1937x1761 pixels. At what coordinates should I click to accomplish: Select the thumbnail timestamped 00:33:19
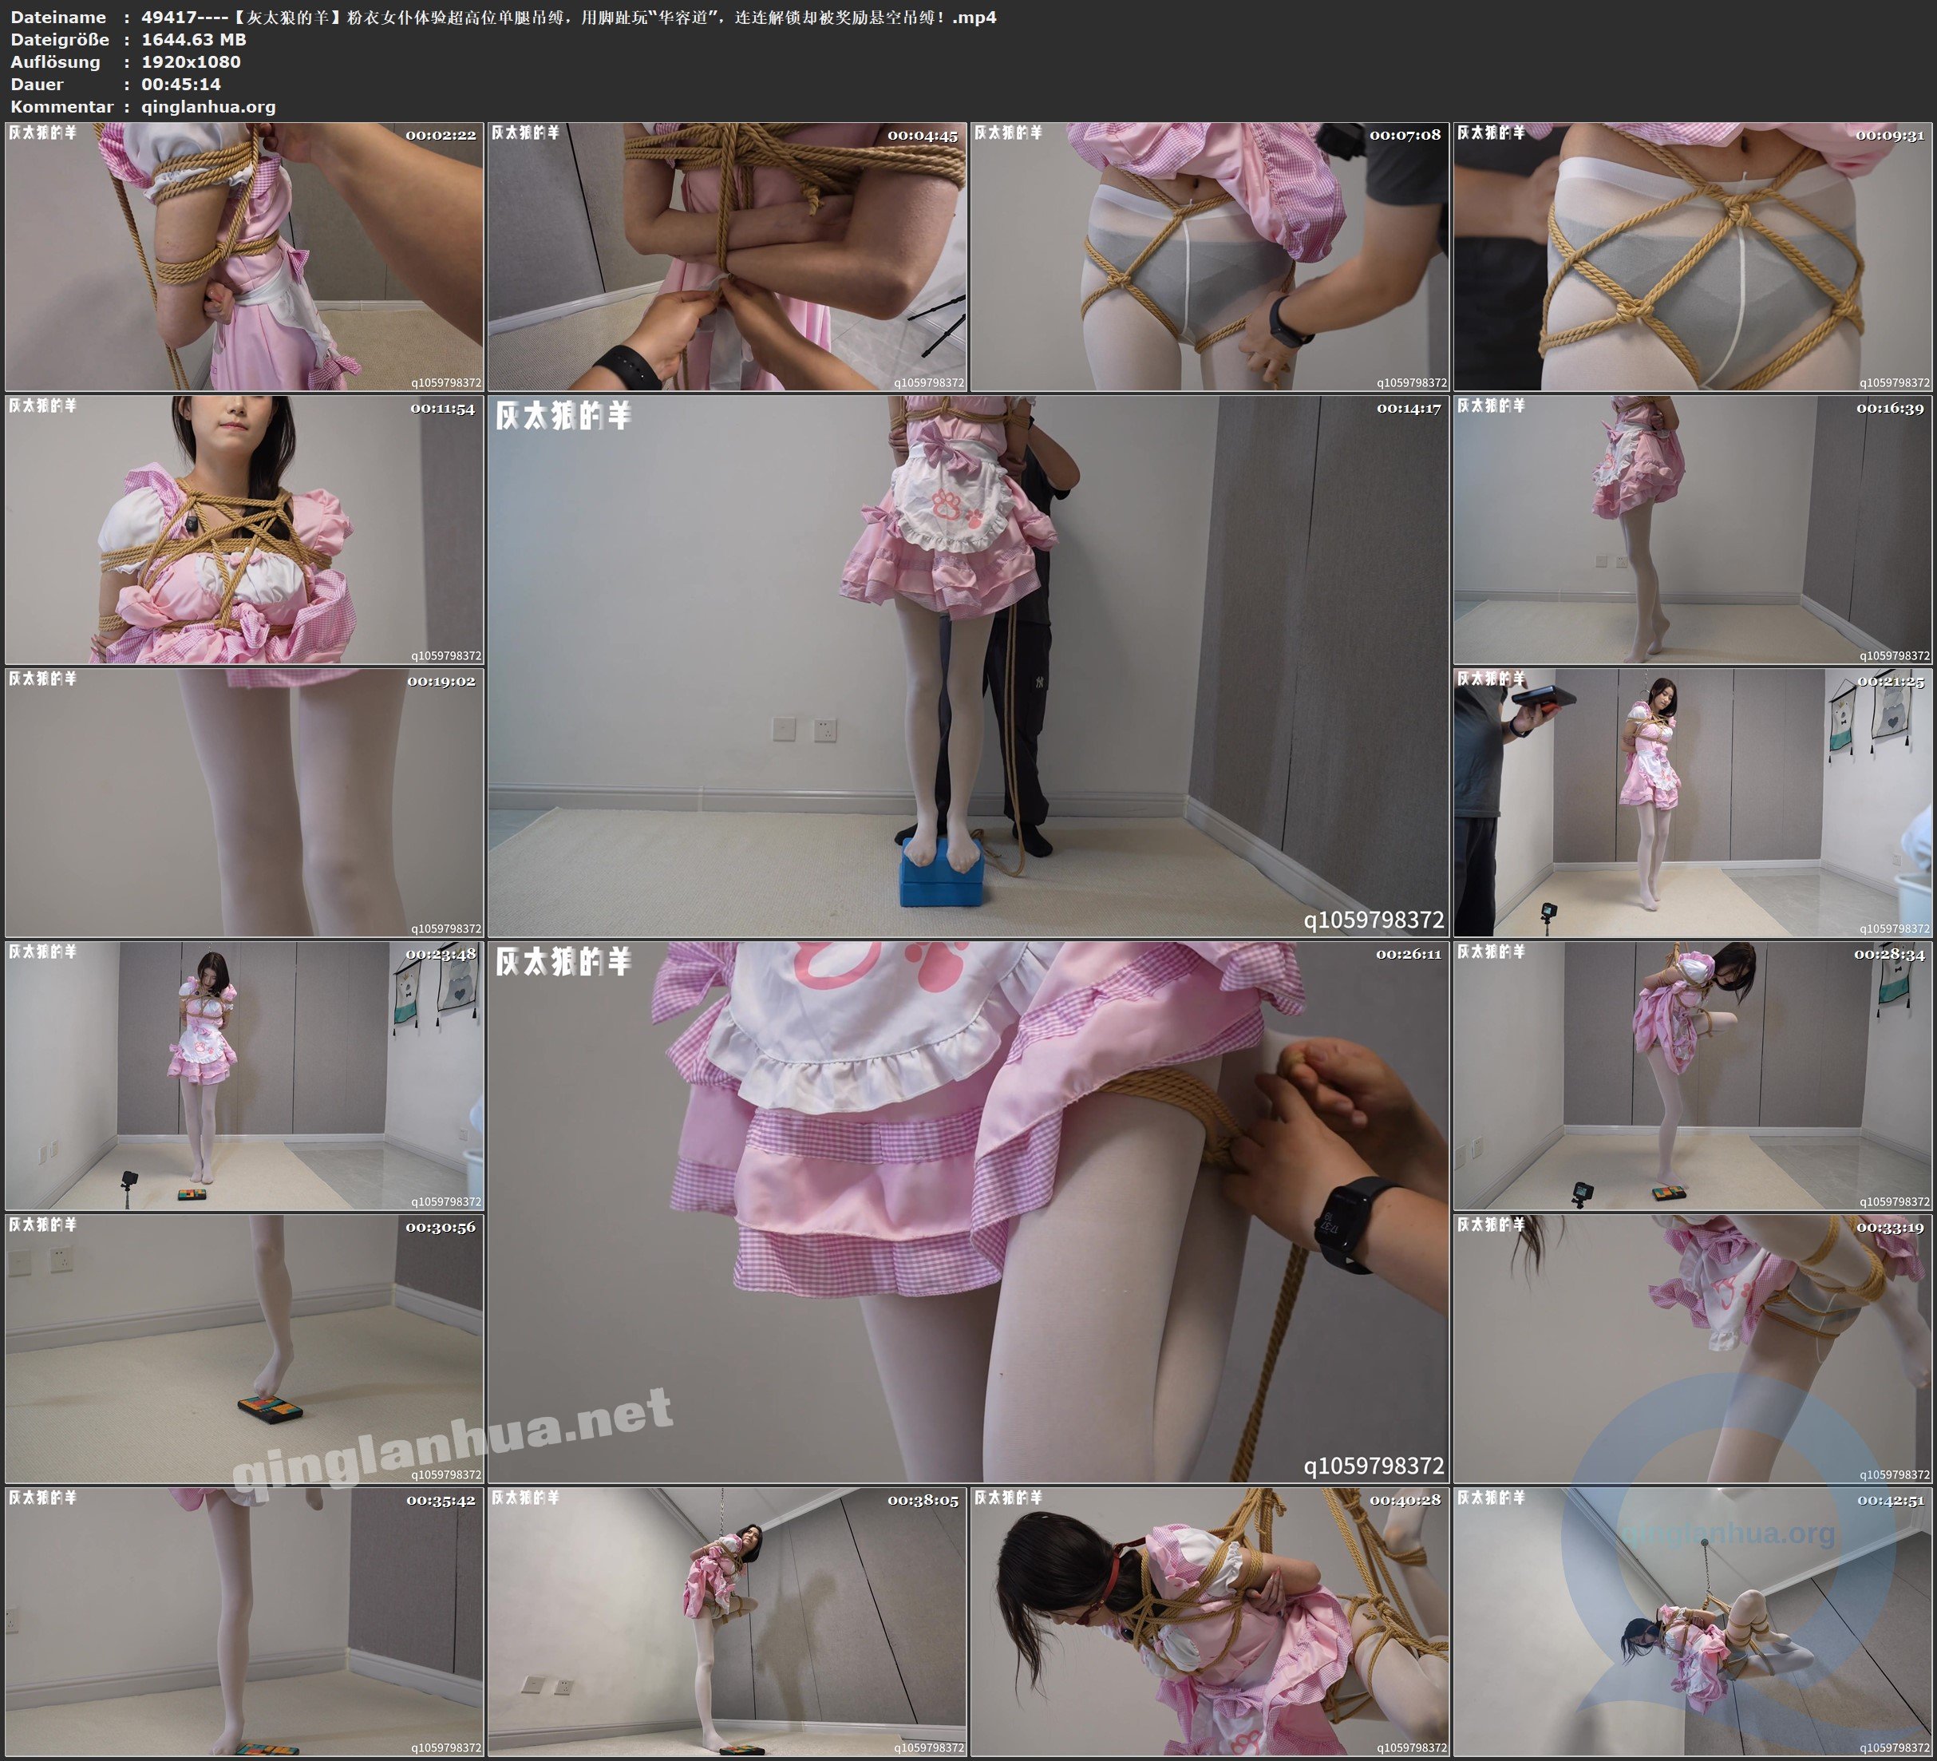click(1692, 1347)
